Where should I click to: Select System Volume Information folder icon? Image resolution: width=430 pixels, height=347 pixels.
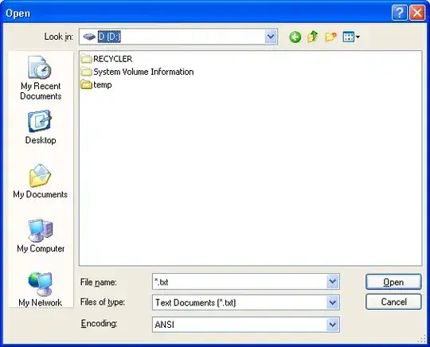click(x=86, y=72)
